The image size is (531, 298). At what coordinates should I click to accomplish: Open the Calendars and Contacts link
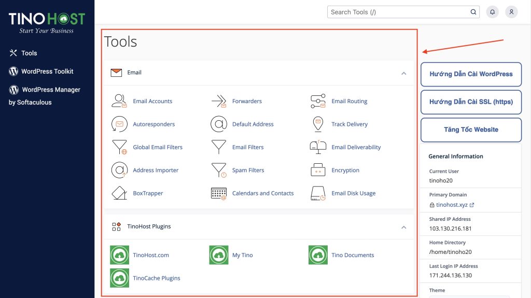(263, 193)
